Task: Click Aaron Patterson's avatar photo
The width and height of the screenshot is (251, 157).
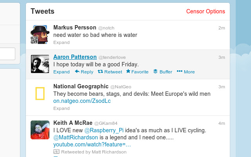Action: 40,64
